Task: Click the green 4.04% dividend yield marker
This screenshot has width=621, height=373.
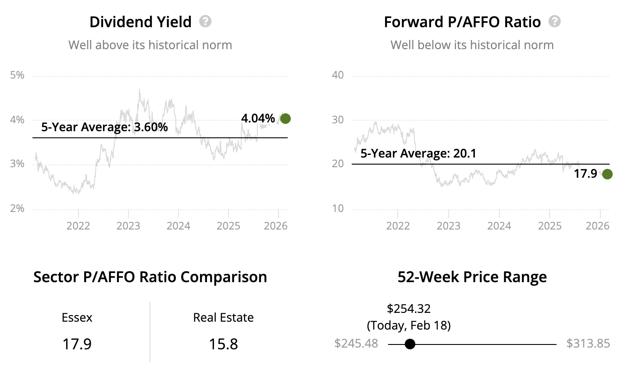Action: (285, 118)
